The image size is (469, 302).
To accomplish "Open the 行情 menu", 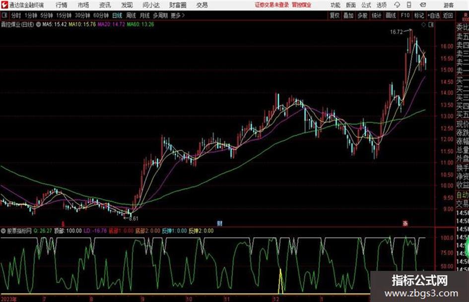I will 62,5.
